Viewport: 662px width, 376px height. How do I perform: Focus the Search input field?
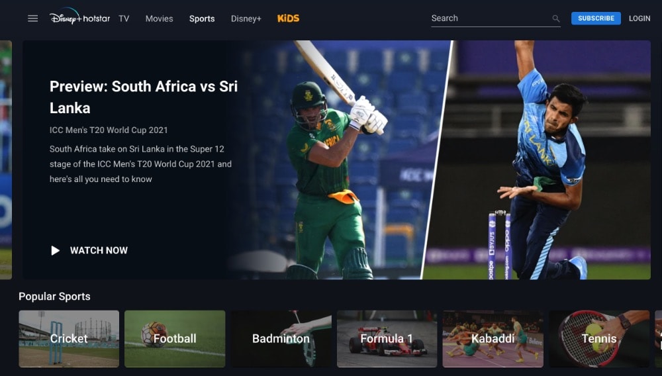496,19
